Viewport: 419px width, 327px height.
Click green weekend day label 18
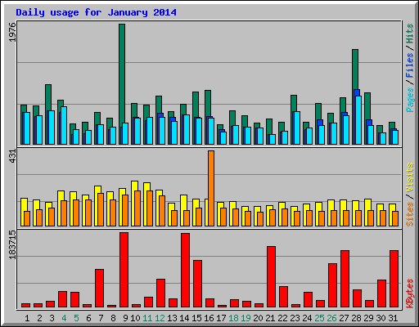233,318
